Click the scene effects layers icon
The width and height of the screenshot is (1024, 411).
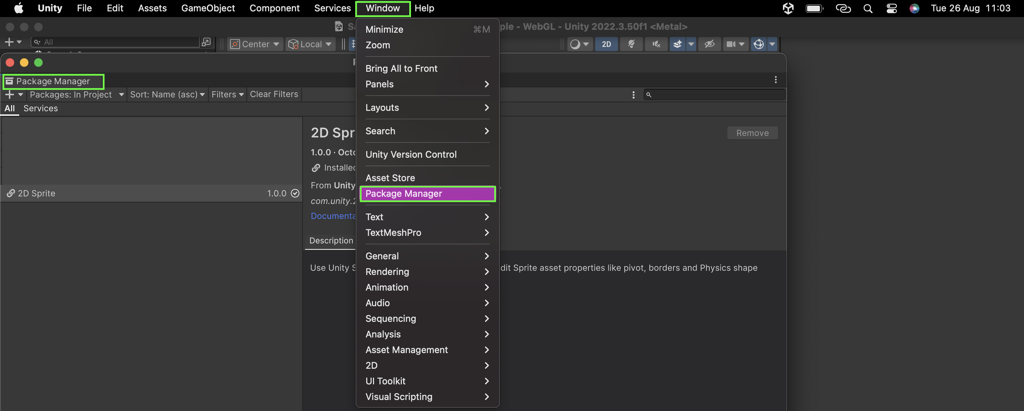point(678,44)
